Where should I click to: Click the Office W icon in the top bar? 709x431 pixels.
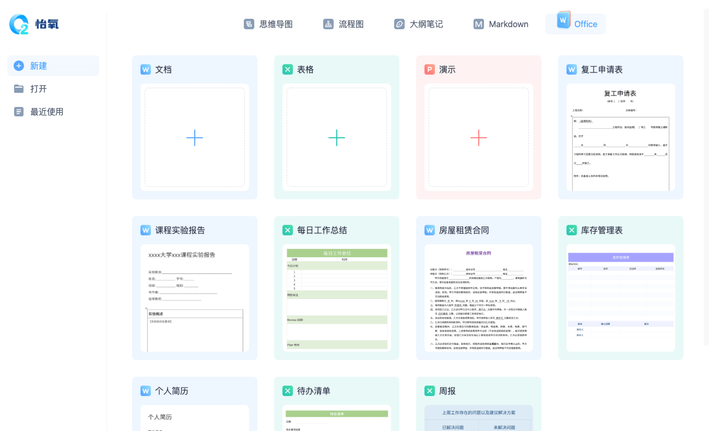click(563, 20)
